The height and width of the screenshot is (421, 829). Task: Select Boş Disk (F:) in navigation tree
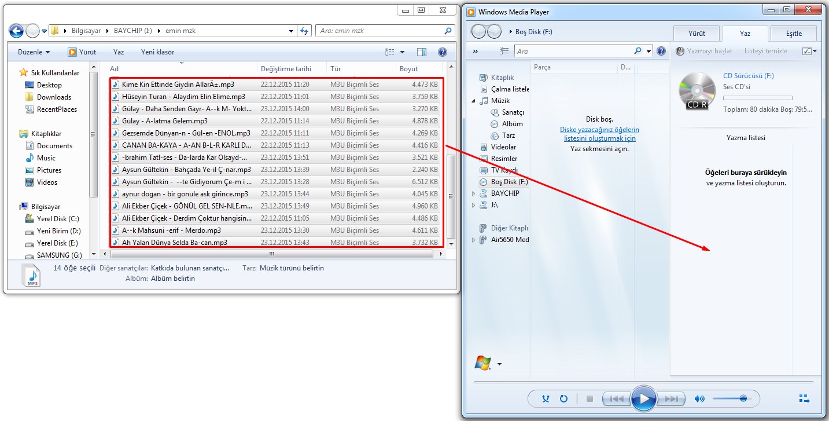click(505, 182)
